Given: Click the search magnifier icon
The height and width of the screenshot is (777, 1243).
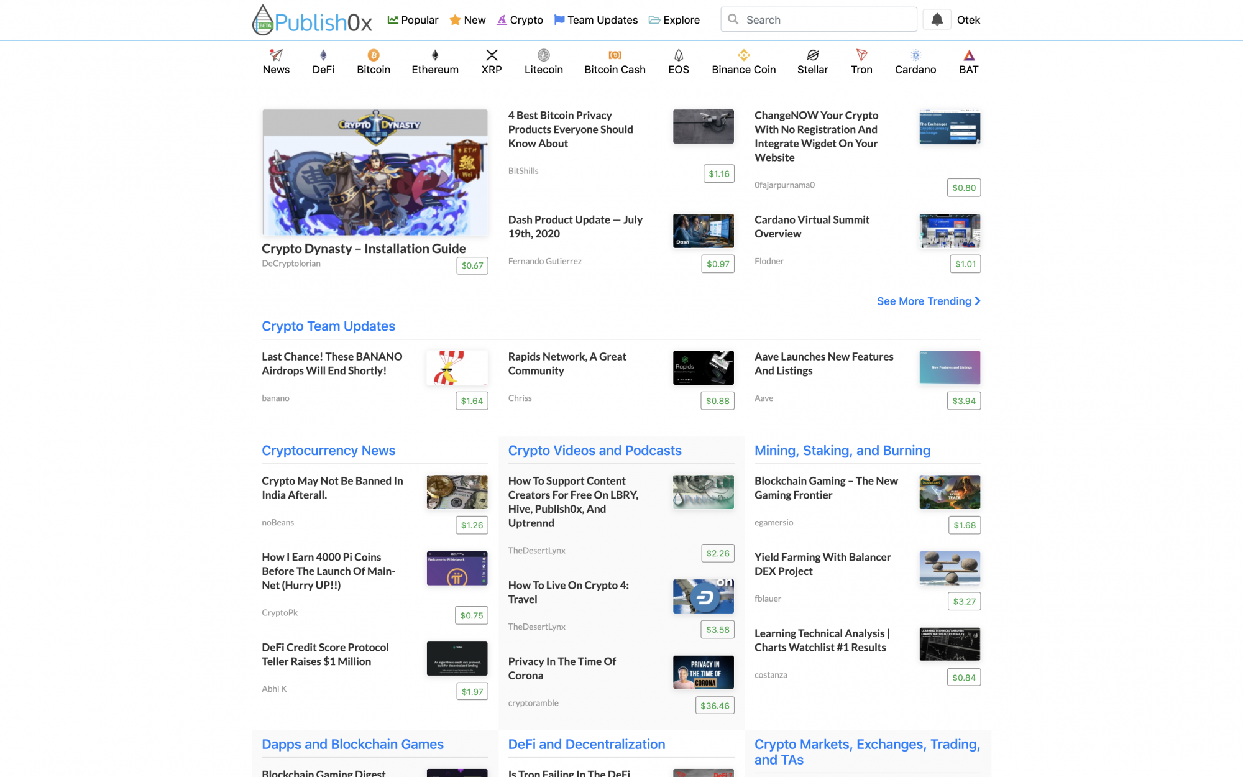Looking at the screenshot, I should tap(733, 19).
